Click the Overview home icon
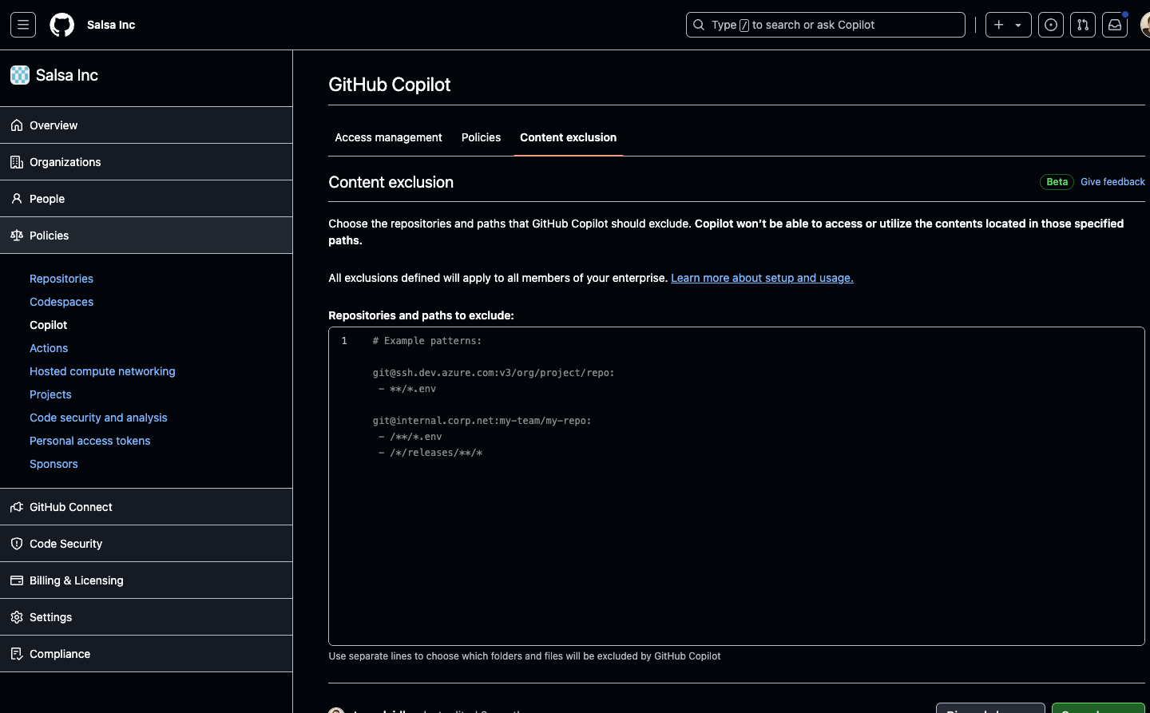Screen dimensions: 1150x713 pyautogui.click(x=17, y=125)
